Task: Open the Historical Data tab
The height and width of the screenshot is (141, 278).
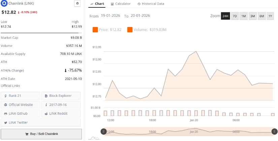Action: pos(151,4)
